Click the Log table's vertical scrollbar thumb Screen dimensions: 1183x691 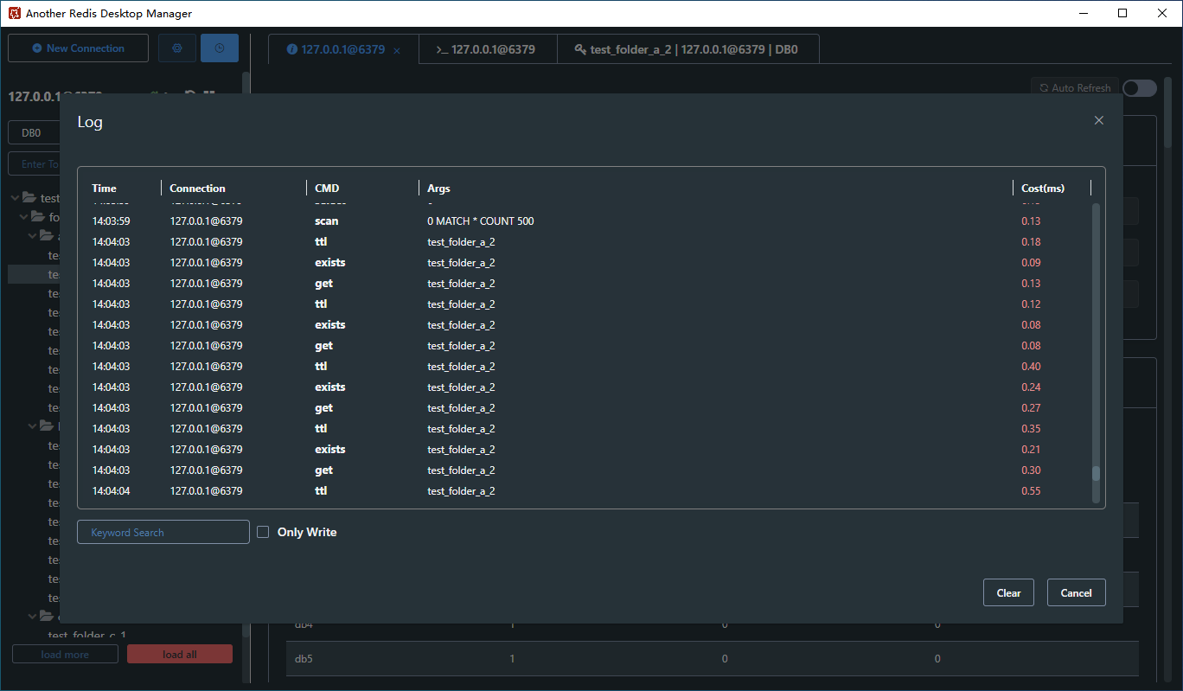click(1097, 474)
